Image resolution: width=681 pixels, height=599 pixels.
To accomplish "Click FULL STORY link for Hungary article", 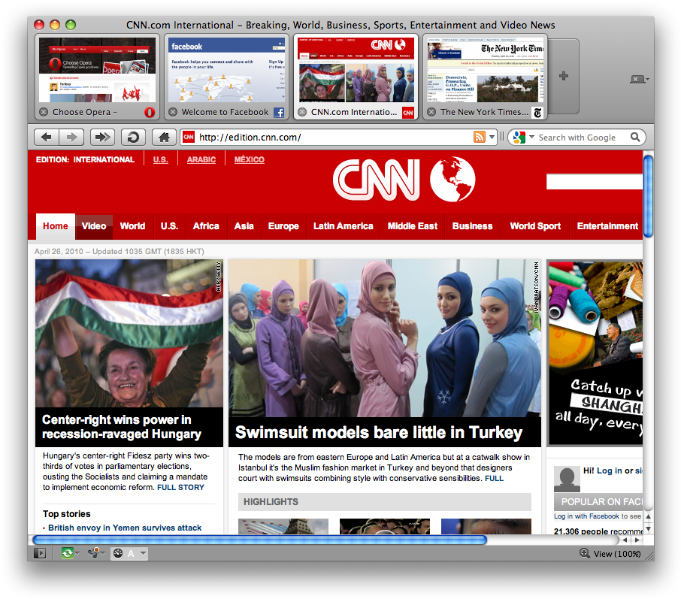I will pos(180,487).
